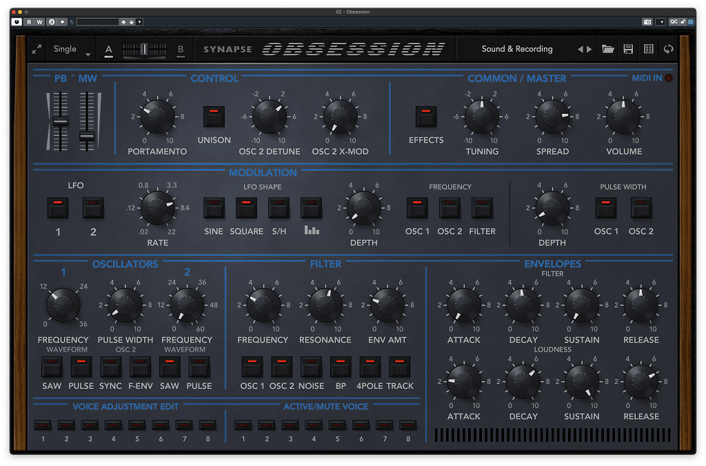Click the plugin bypass power icon
The width and height of the screenshot is (706, 466).
coord(17,21)
